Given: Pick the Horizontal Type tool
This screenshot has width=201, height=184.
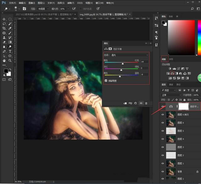Looking at the screenshot, I should pyautogui.click(x=10, y=51).
